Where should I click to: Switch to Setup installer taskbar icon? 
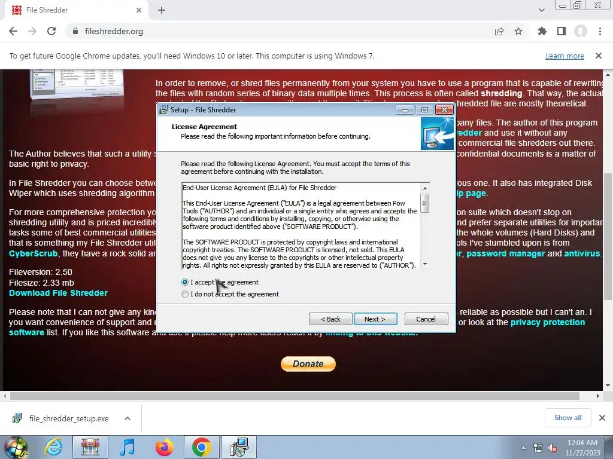pyautogui.click(x=239, y=447)
